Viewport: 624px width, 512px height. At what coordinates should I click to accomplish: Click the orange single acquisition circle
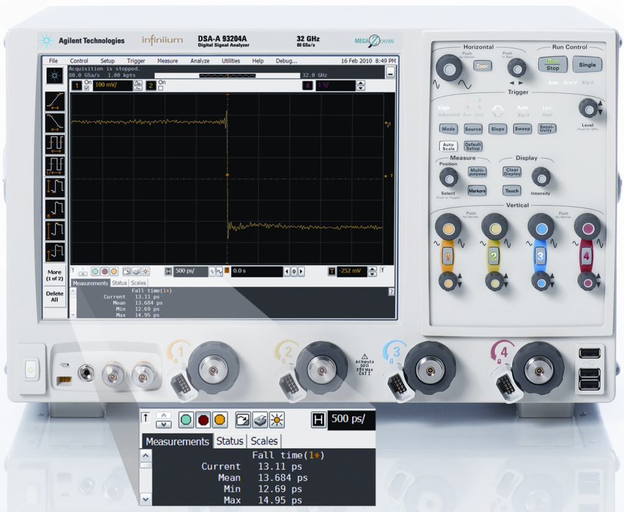pyautogui.click(x=114, y=272)
